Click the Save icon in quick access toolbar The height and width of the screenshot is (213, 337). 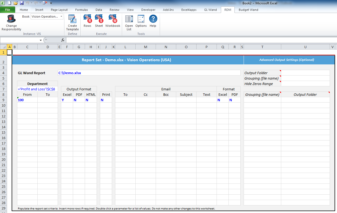[22, 3]
